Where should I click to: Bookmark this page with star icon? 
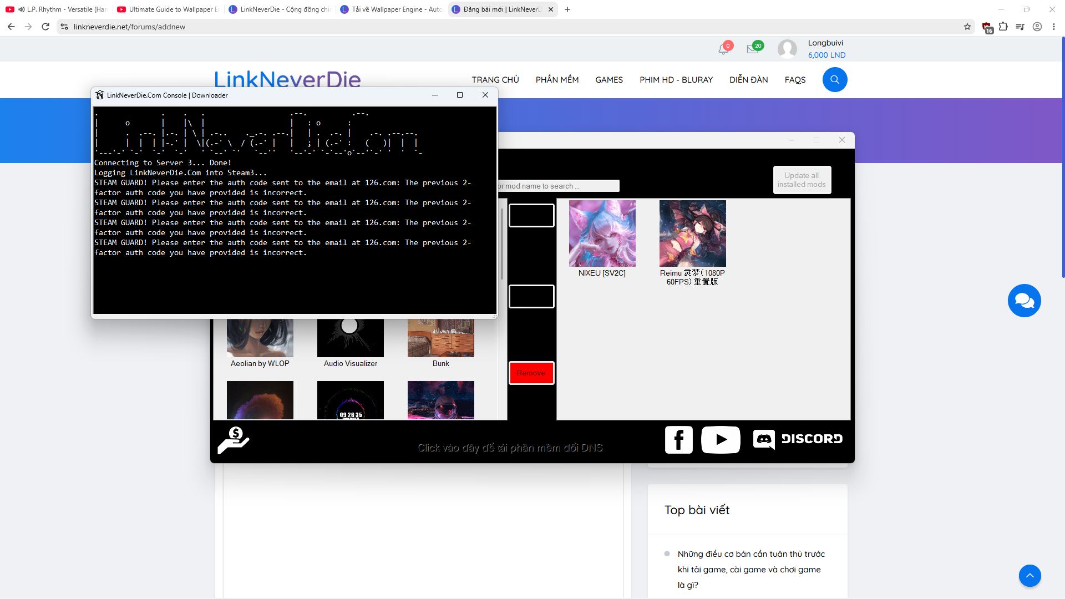point(967,27)
